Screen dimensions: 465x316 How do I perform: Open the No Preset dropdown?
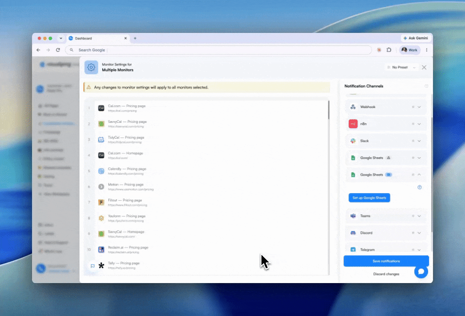[401, 67]
